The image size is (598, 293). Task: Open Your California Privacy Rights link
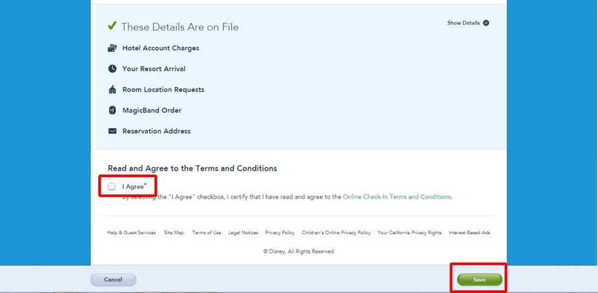click(409, 232)
